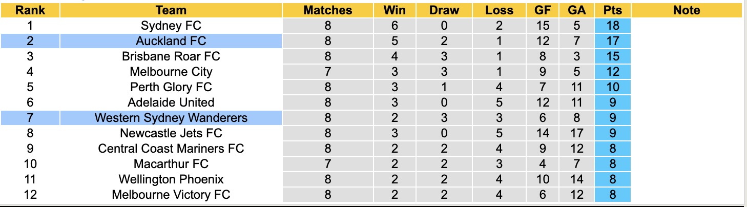Select the Matches column header
Image resolution: width=747 pixels, height=207 pixels.
pyautogui.click(x=328, y=10)
